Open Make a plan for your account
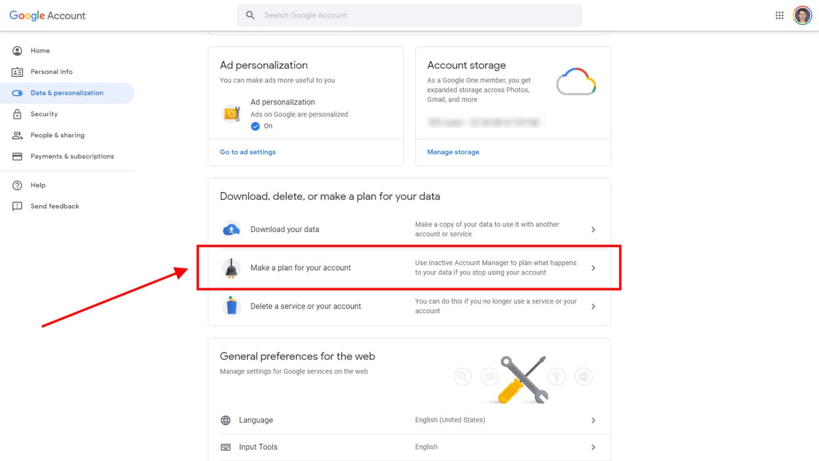Image resolution: width=819 pixels, height=461 pixels. (409, 268)
